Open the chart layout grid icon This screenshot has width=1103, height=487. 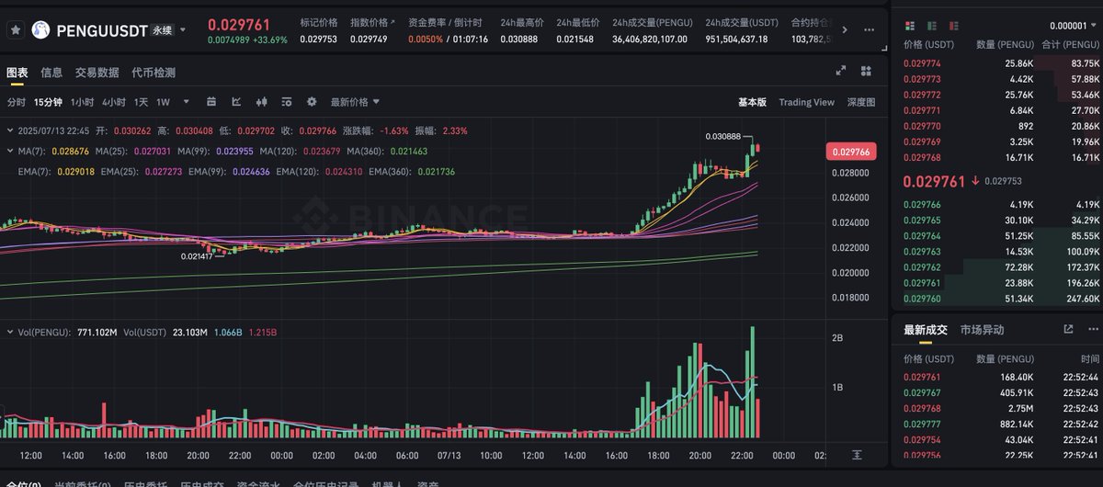(866, 71)
